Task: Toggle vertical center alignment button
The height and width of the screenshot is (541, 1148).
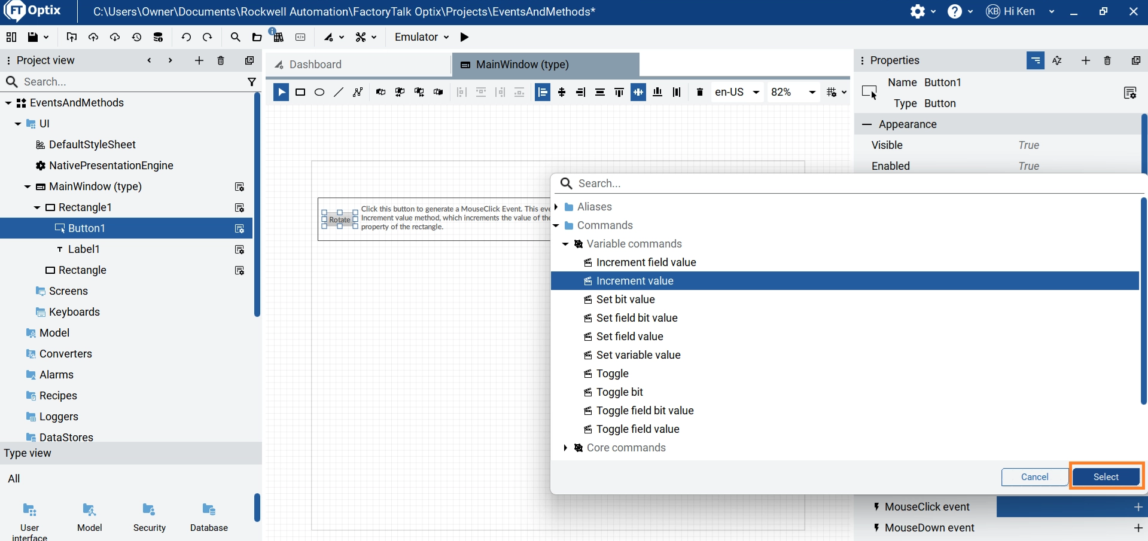Action: coord(638,92)
